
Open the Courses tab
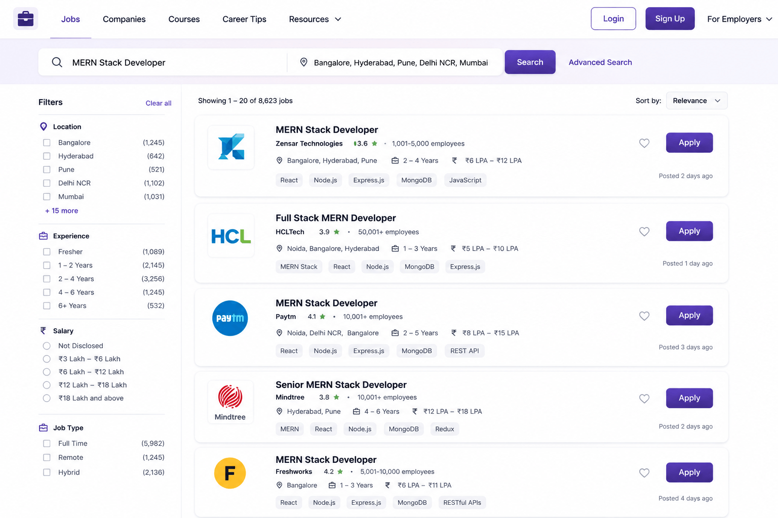tap(184, 19)
